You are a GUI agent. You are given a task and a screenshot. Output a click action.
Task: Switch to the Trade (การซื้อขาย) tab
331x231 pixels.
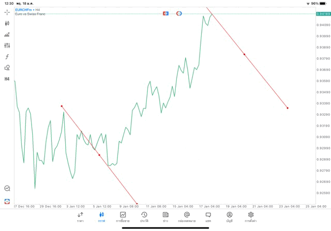(x=123, y=217)
